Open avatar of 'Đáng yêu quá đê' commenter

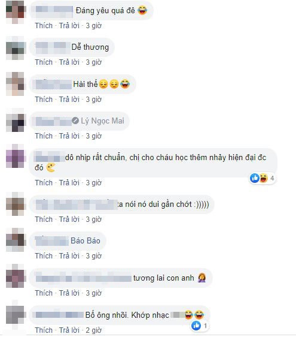pos(15,12)
